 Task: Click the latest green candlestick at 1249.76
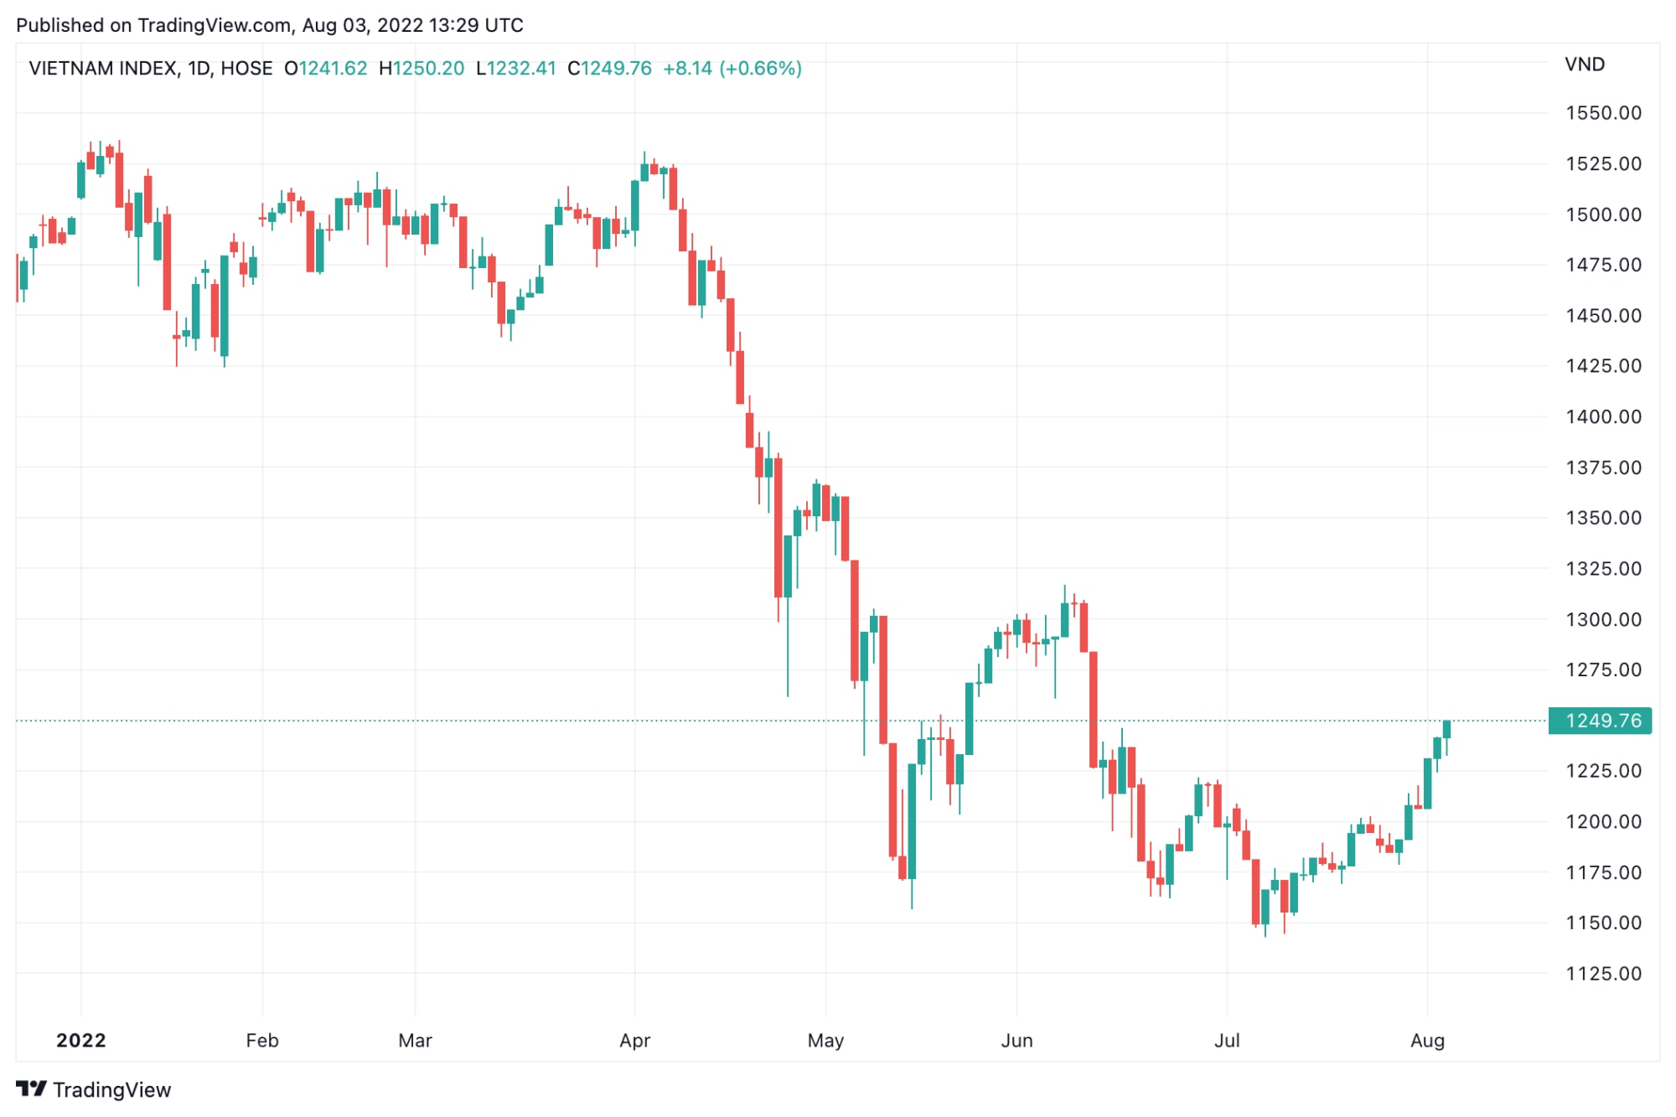pos(1446,730)
